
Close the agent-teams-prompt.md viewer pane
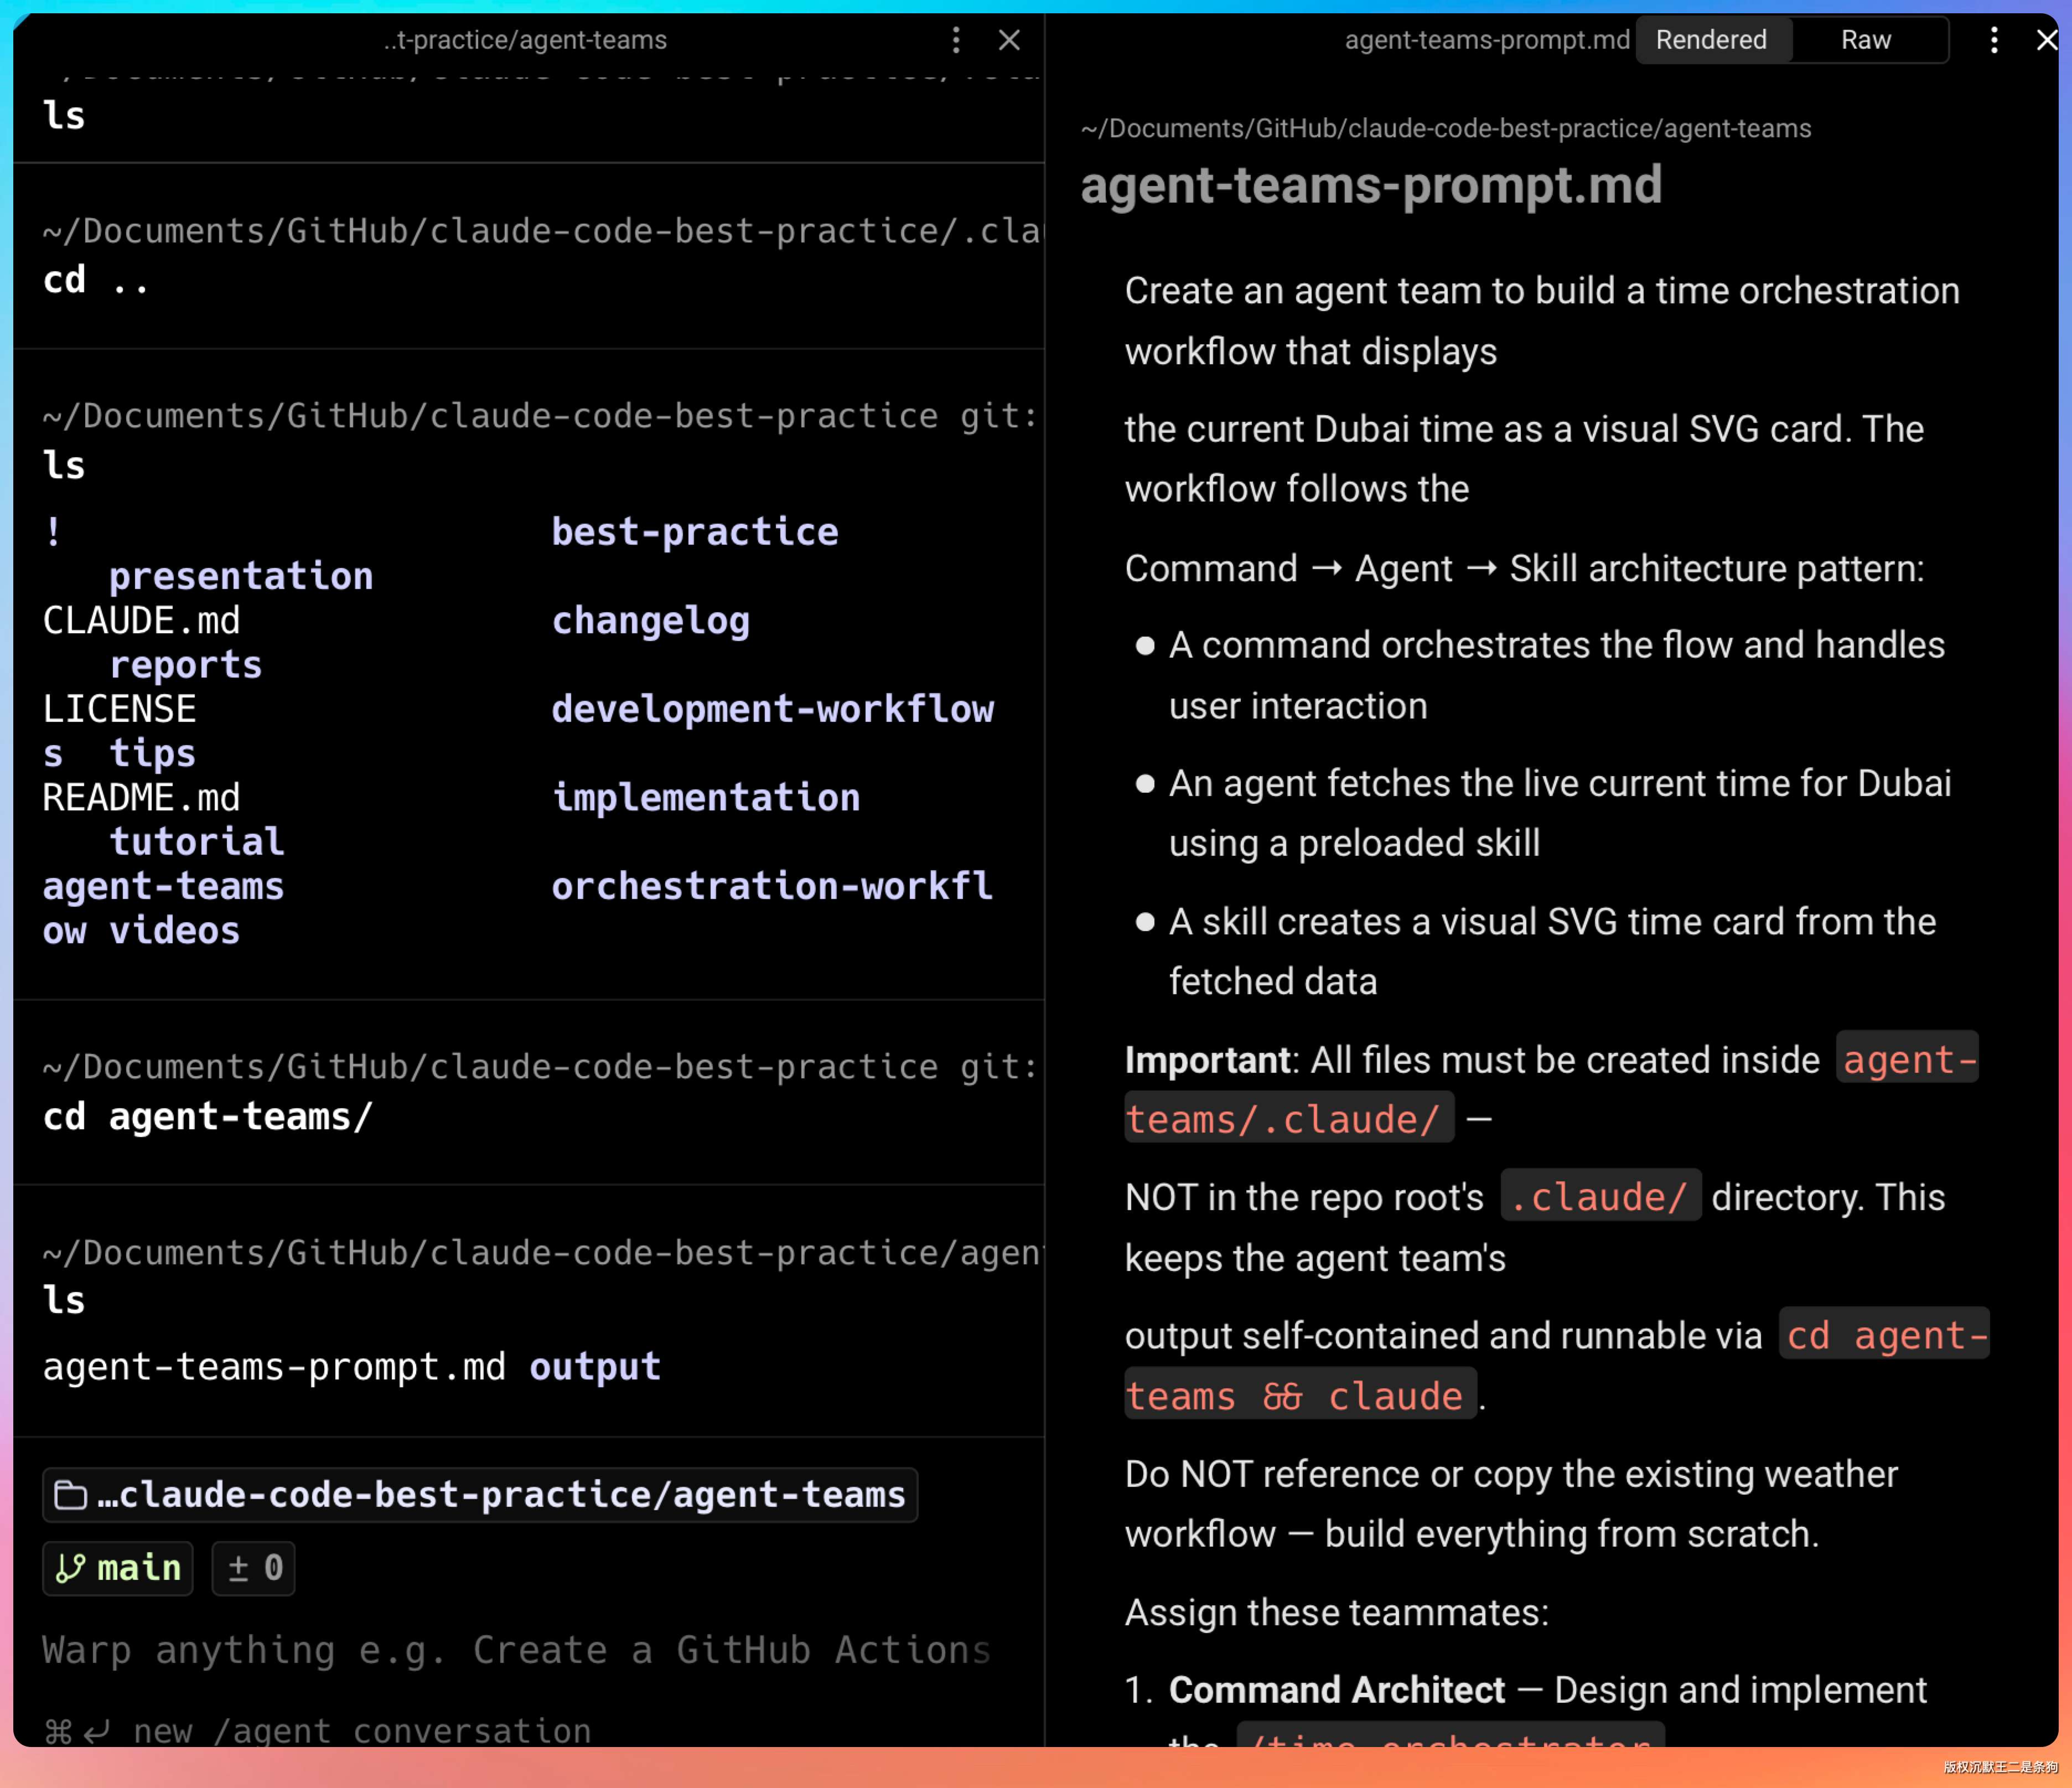[x=2047, y=40]
